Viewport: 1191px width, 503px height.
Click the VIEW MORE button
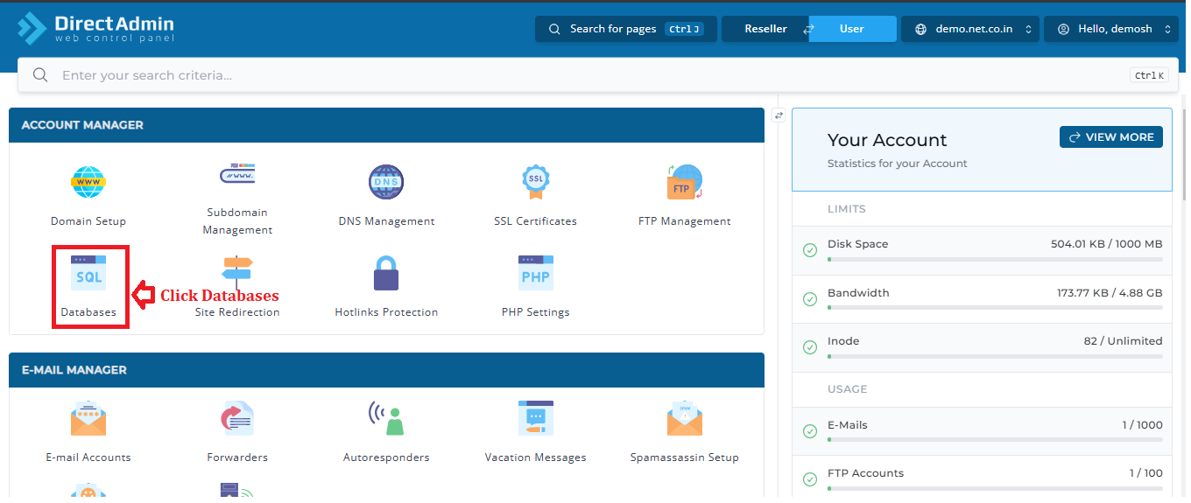pyautogui.click(x=1111, y=137)
